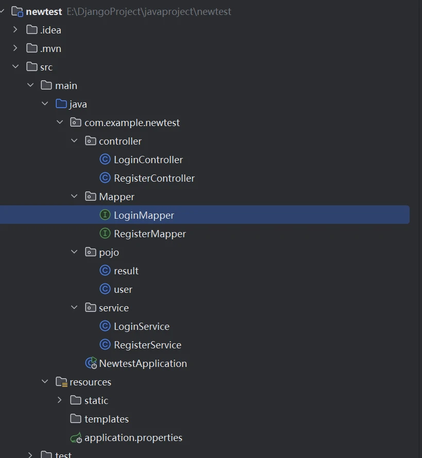
Task: Click the LoginMapper interface icon
Action: pyautogui.click(x=105, y=215)
